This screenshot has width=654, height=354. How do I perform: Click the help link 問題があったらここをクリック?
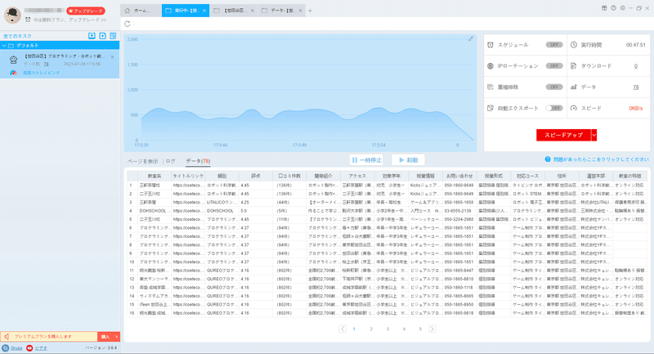pyautogui.click(x=601, y=159)
